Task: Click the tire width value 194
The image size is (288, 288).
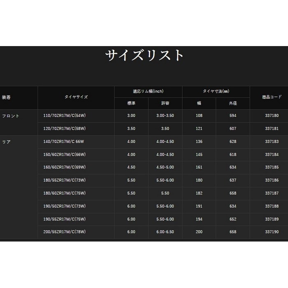Action: [199, 219]
